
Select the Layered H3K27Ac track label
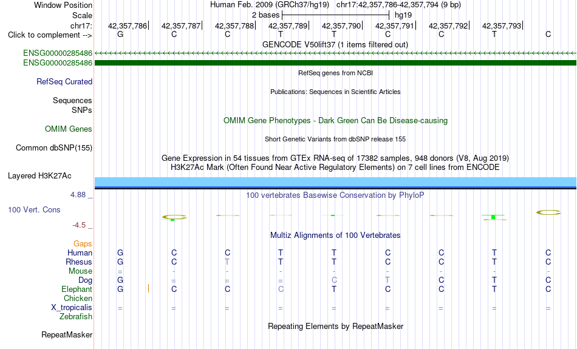(x=39, y=176)
